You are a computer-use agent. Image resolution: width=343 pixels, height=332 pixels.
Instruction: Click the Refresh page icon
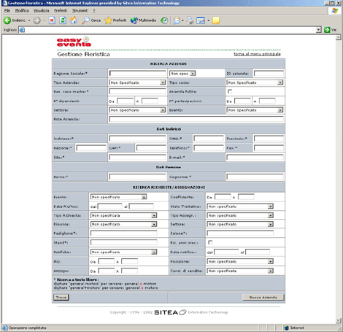pyautogui.click(x=63, y=20)
